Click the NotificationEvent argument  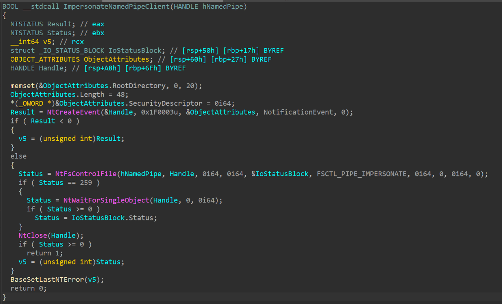point(298,112)
